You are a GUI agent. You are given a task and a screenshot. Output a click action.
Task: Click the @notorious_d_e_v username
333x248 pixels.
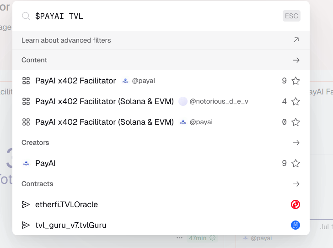219,101
